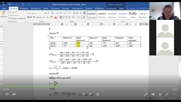Click the bulleted list icon
This screenshot has width=181, height=102.
(61, 13)
